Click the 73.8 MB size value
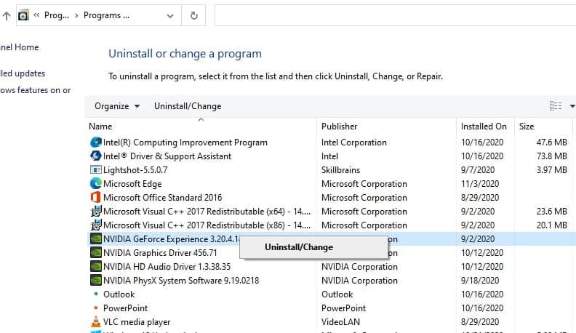 [552, 156]
